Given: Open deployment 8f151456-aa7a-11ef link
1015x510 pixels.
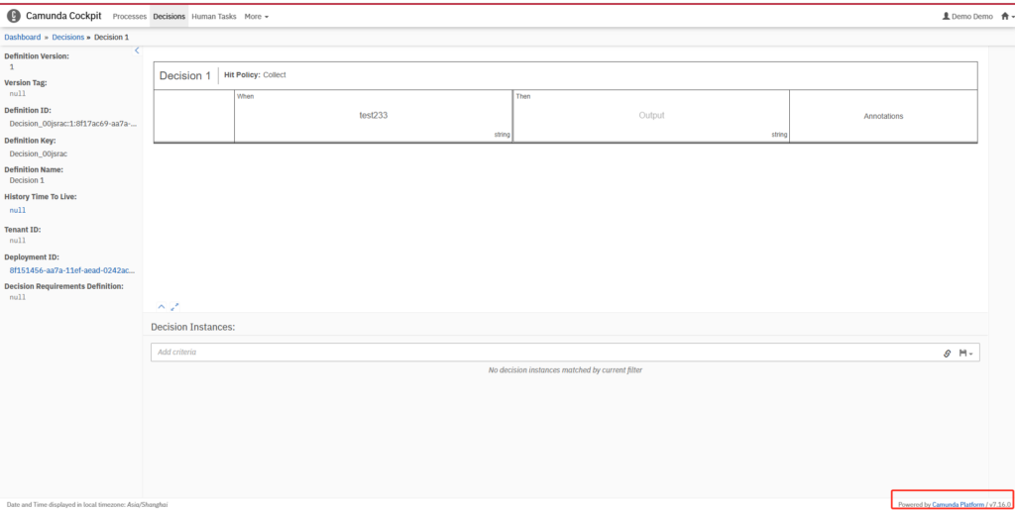Looking at the screenshot, I should (x=72, y=270).
